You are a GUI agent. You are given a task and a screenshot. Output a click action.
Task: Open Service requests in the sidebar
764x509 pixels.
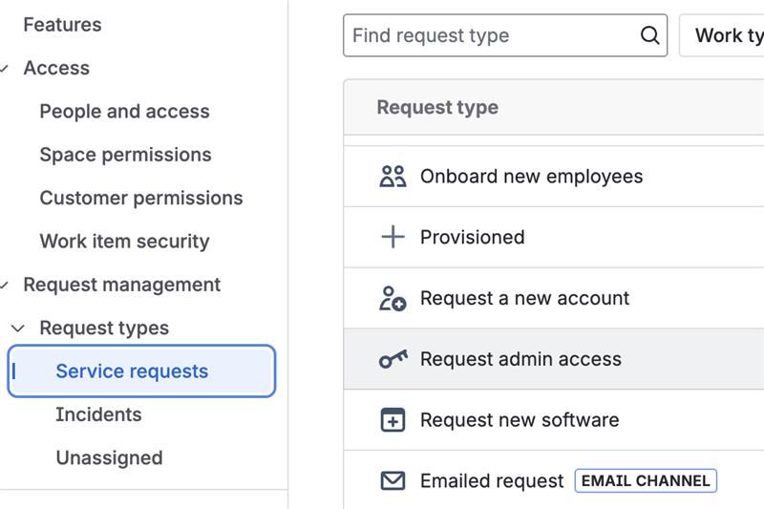click(x=132, y=371)
